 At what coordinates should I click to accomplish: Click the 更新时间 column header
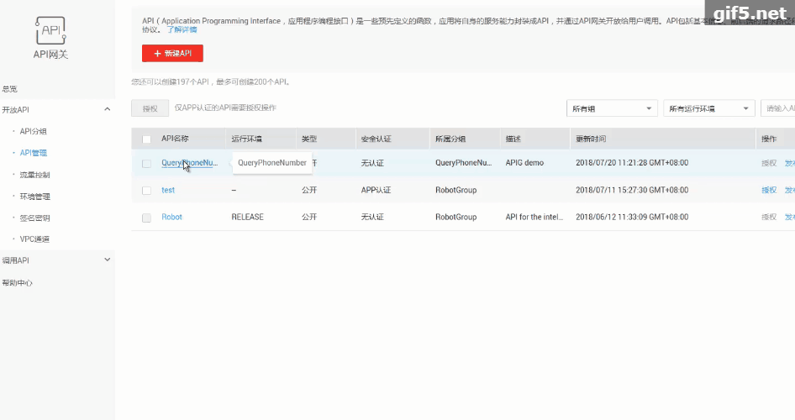[x=591, y=139]
